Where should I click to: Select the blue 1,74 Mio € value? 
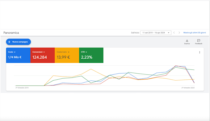coord(15,57)
